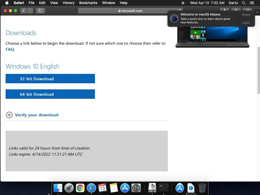Open Calendar showing APR 13 in Dock
260x195 pixels.
pyautogui.click(x=102, y=188)
